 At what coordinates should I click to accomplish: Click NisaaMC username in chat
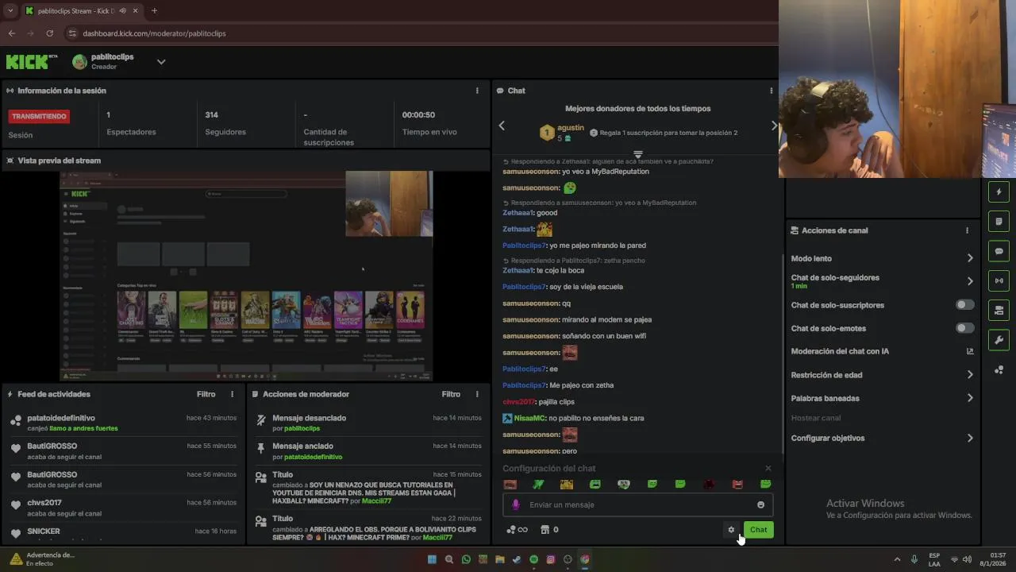click(x=529, y=418)
